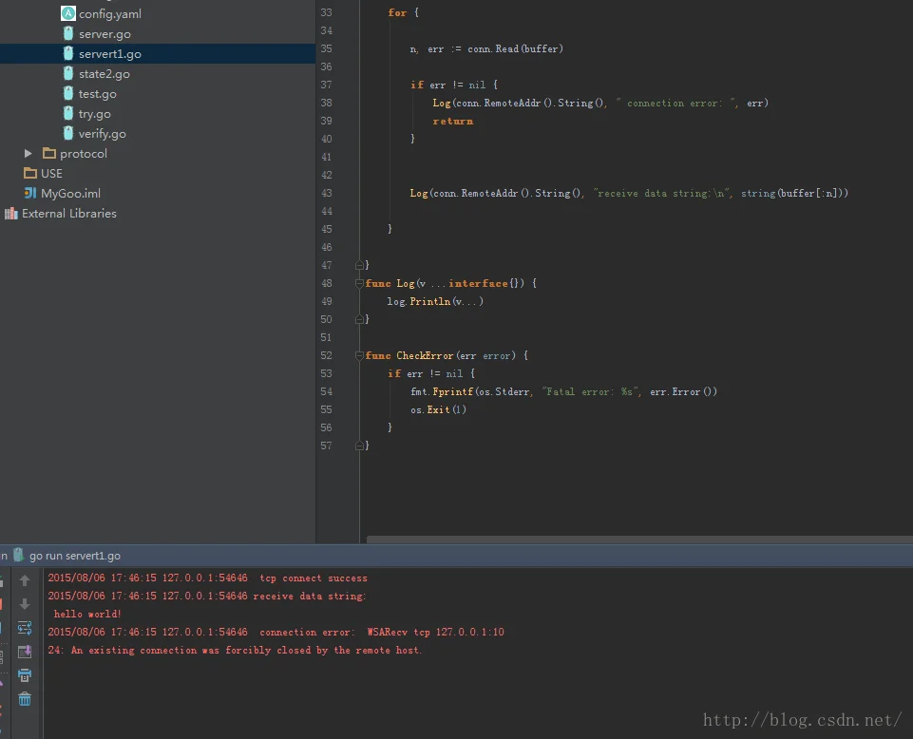Click '" connection error: "' string literal on line 38
The image size is (913, 739).
coord(677,104)
